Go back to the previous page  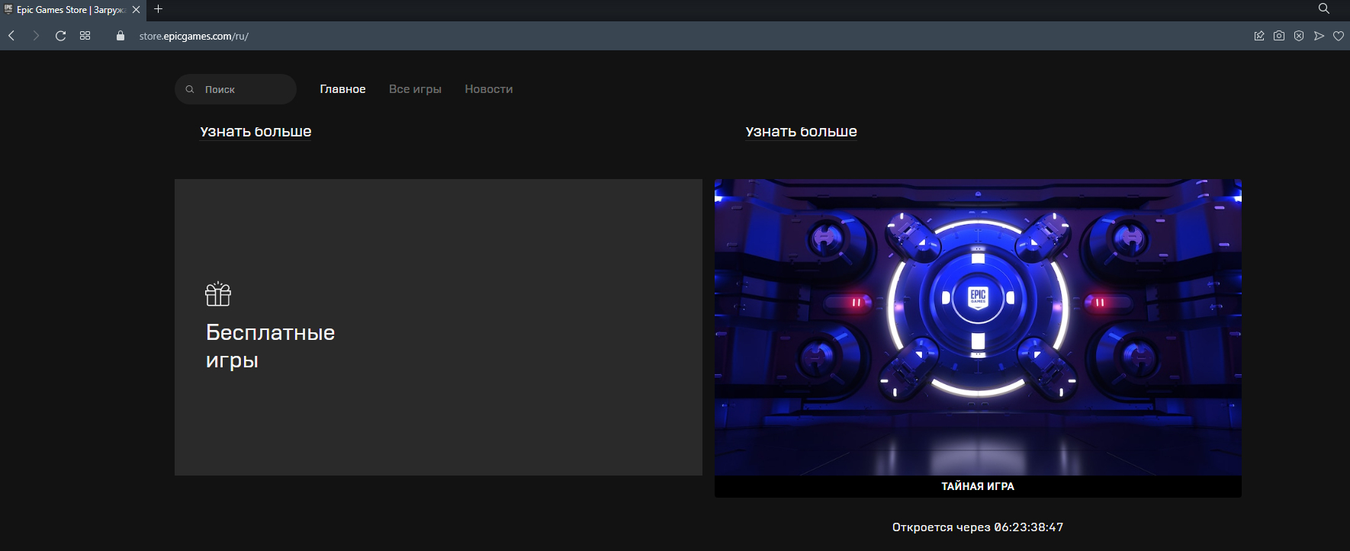[11, 36]
